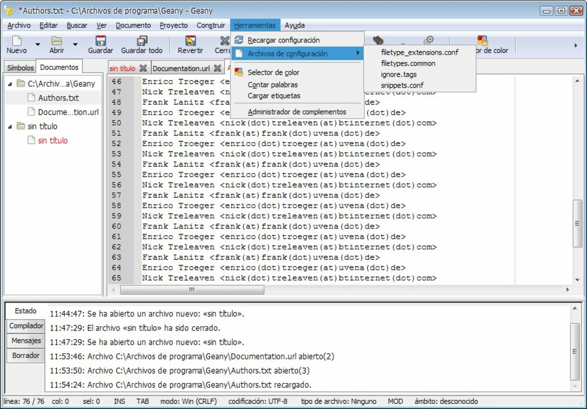Open the Editar menu
The height and width of the screenshot is (409, 587).
pyautogui.click(x=48, y=26)
